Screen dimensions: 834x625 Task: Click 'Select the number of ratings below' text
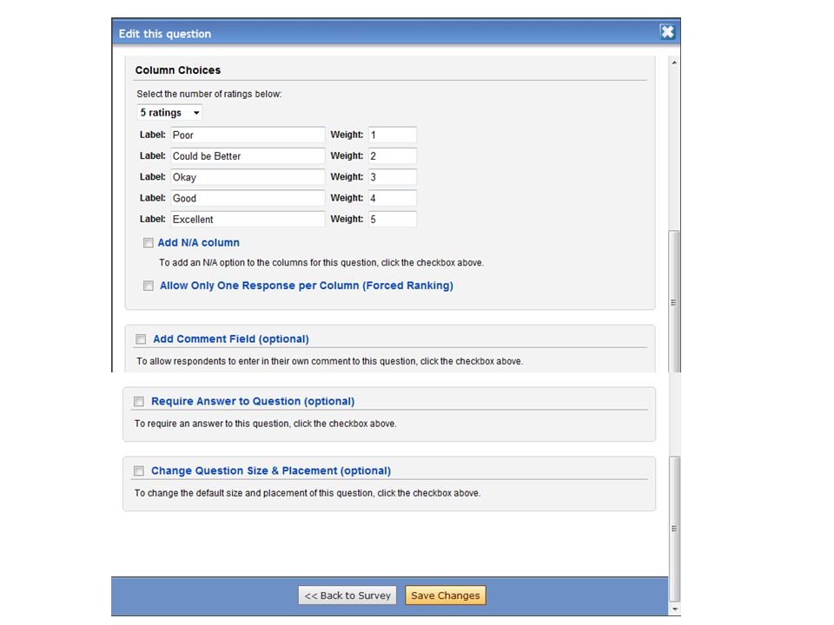click(x=209, y=94)
